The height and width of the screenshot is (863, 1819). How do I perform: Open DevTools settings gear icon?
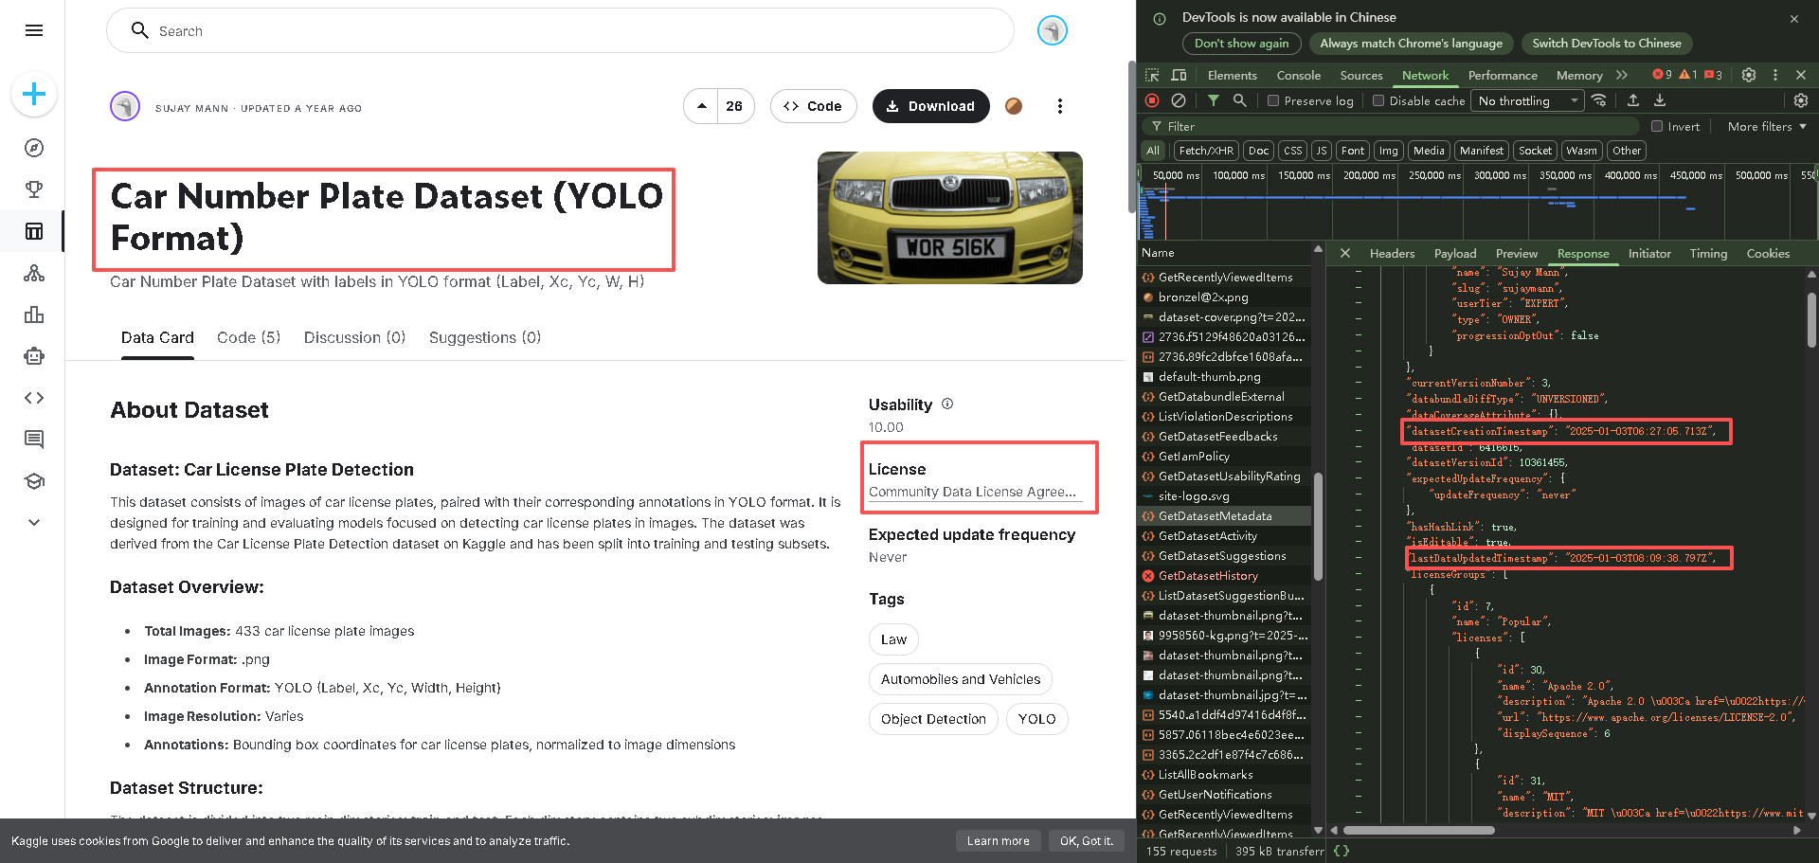coord(1749,75)
